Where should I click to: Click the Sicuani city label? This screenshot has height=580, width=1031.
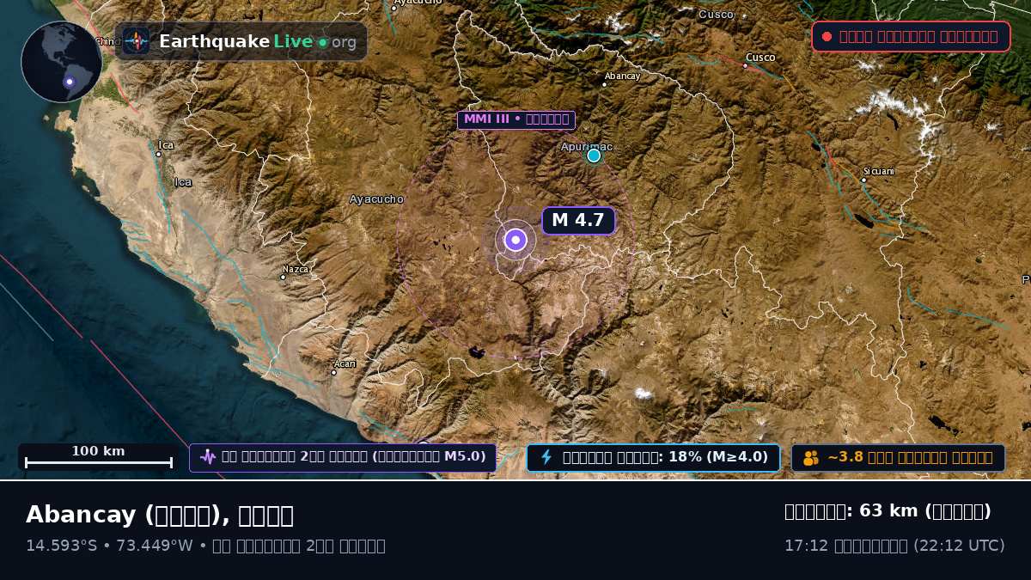point(879,172)
